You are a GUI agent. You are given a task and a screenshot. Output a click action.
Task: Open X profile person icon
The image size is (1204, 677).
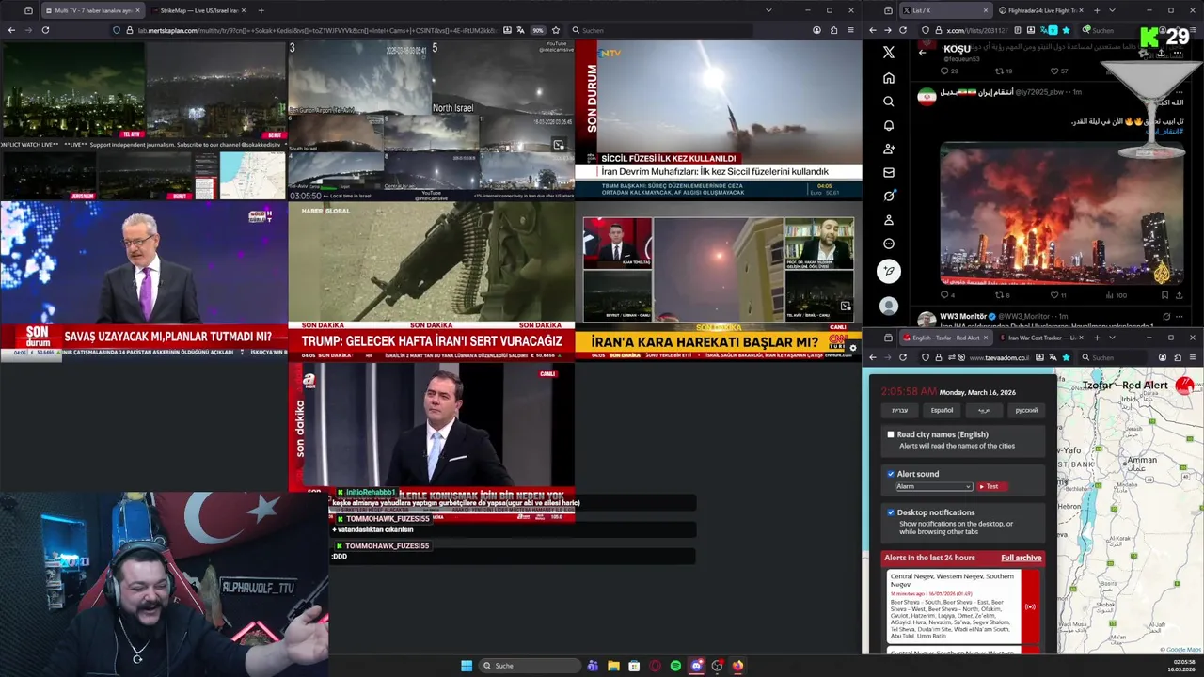pos(889,220)
